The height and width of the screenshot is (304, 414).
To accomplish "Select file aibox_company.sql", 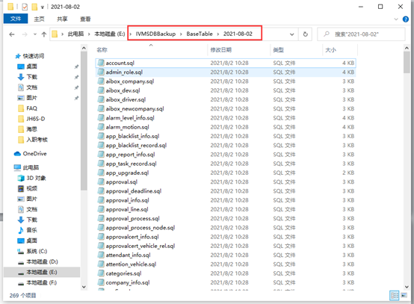I will point(129,81).
